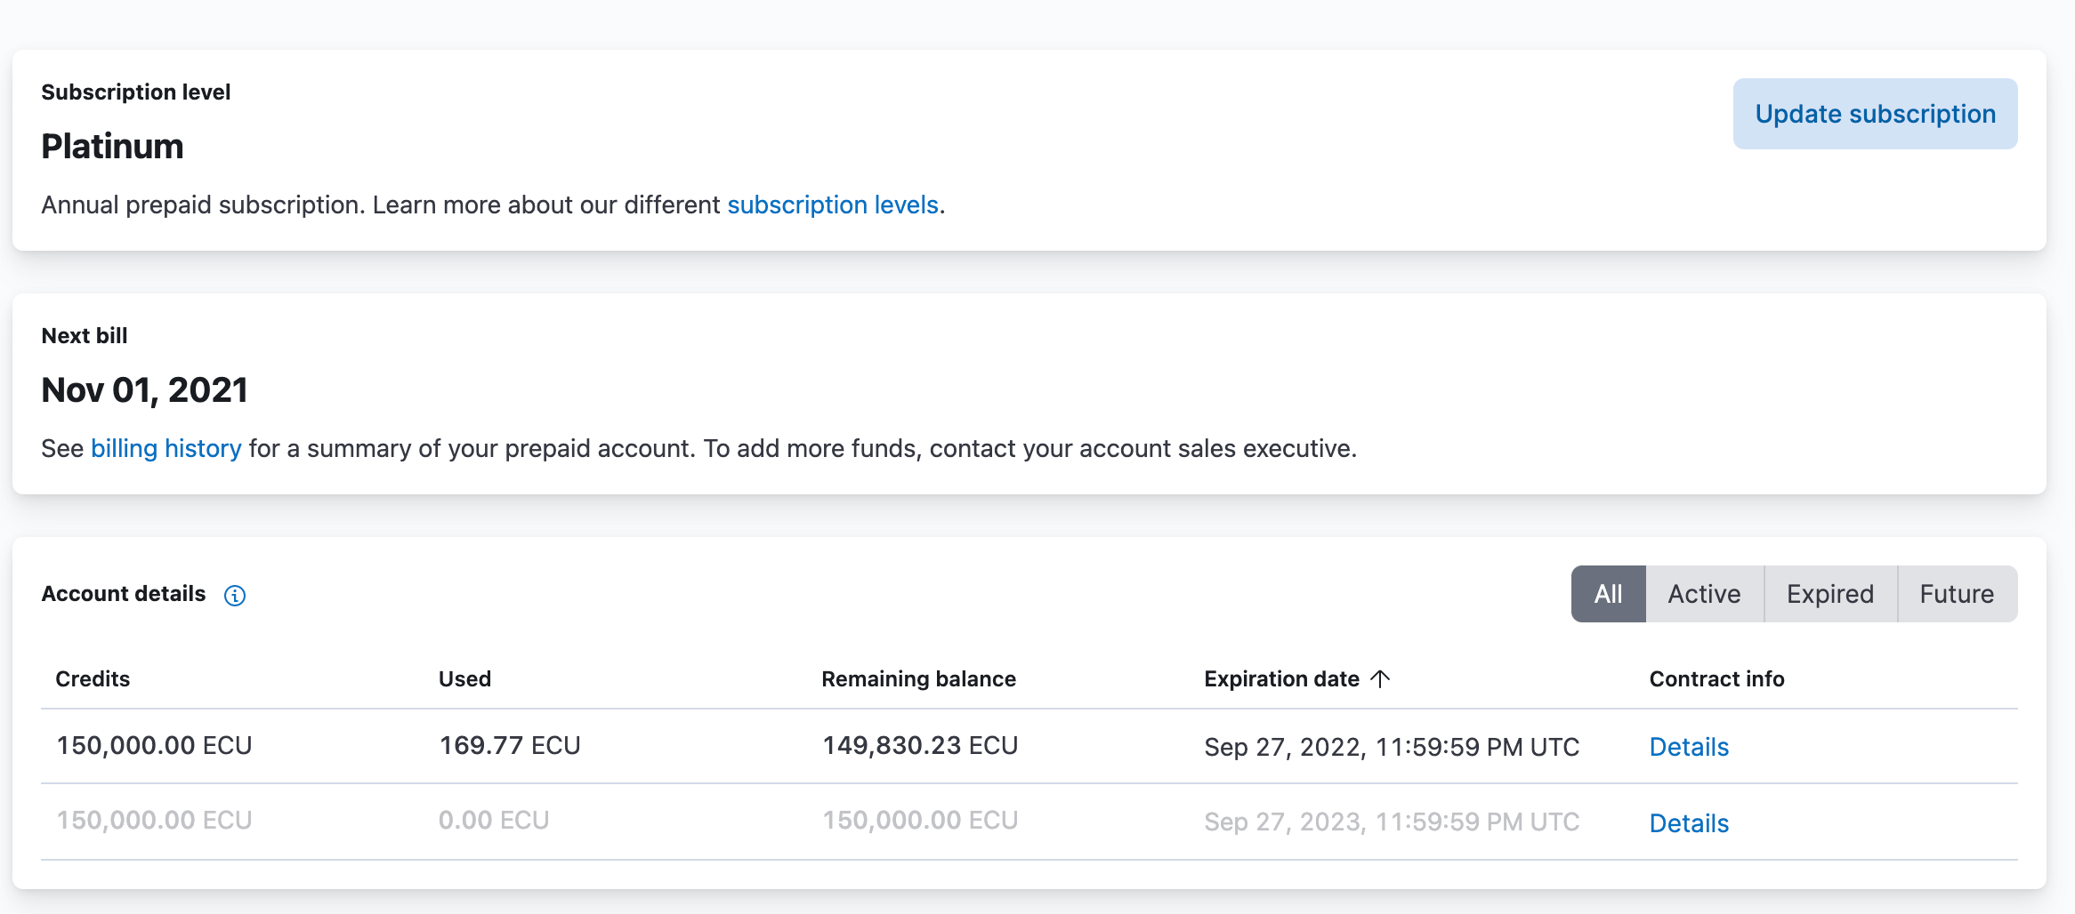Open the subscription levels link
Viewport: 2075px width, 914px height.
click(833, 205)
